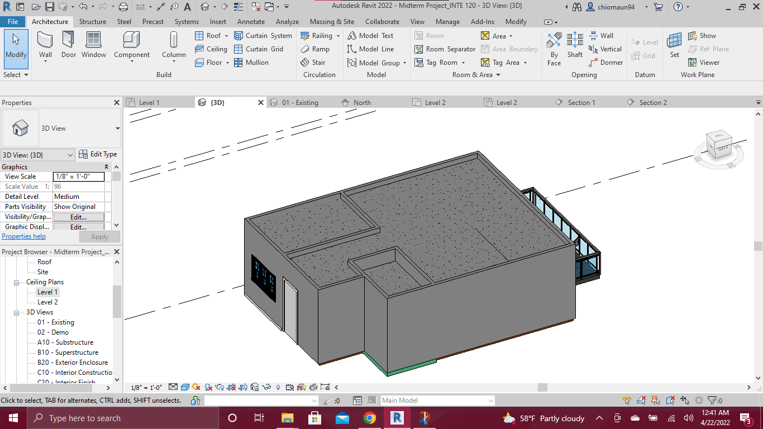Open the Door placement tool

(x=68, y=45)
